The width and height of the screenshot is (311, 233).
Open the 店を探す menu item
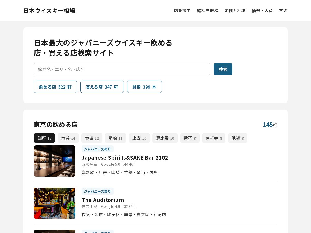point(182,11)
